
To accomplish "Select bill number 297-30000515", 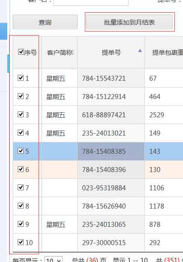I will point(104,243).
